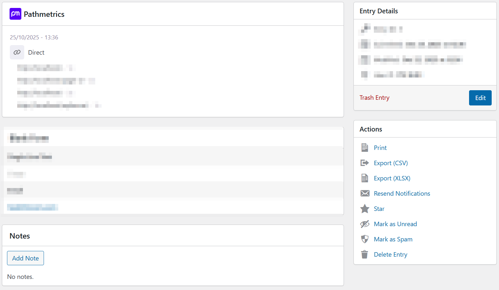The height and width of the screenshot is (290, 499).
Task: Click the Delete Entry trash can icon
Action: tap(365, 254)
